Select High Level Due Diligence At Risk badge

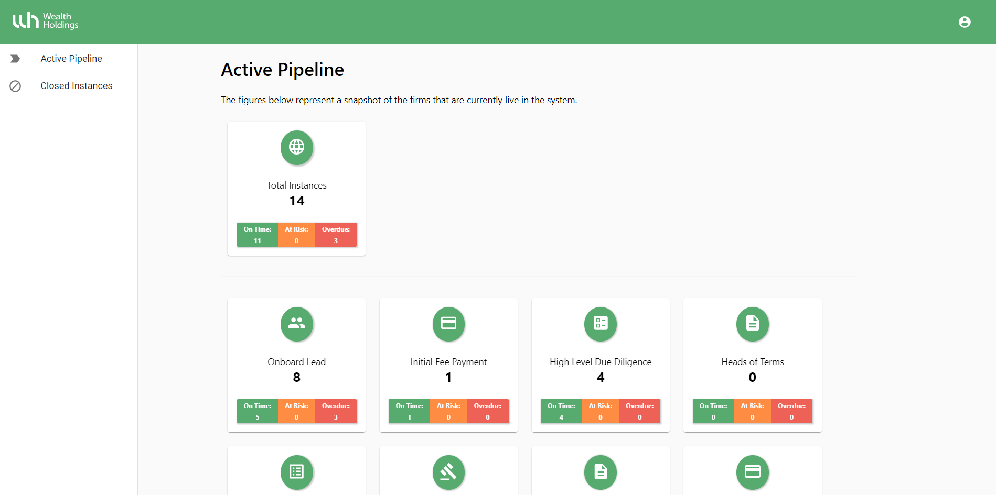coord(601,411)
